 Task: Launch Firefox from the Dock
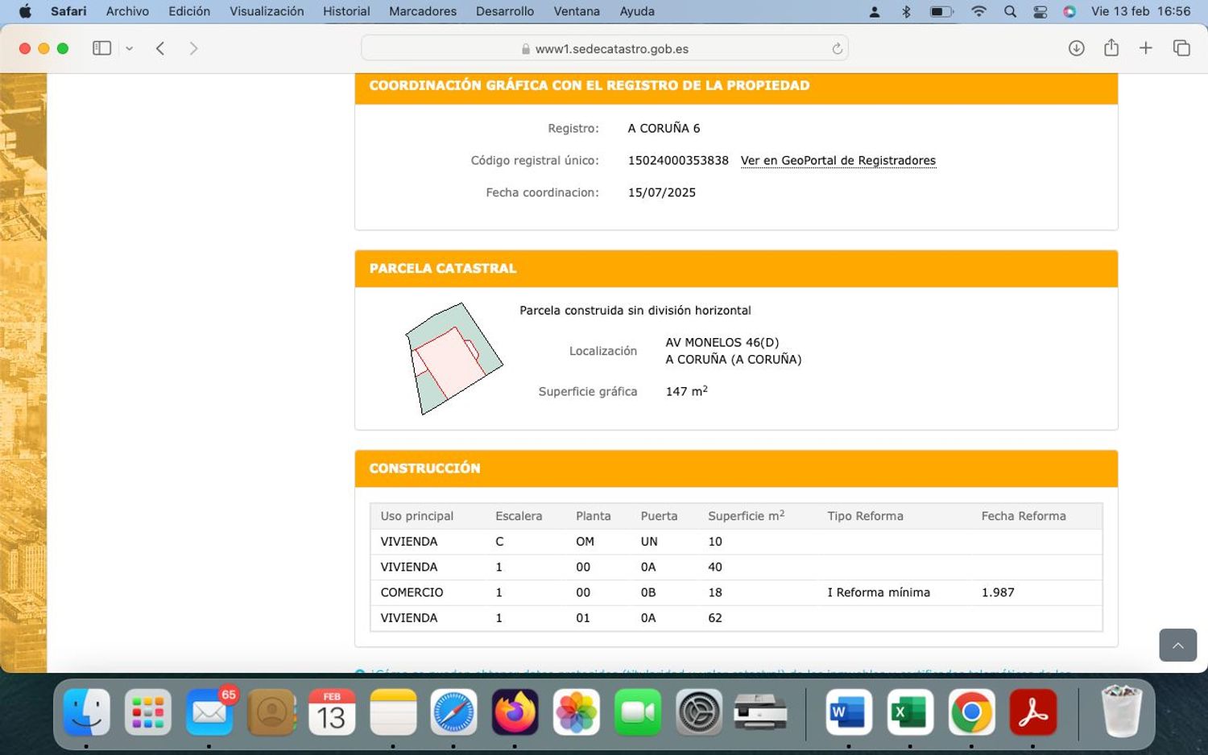click(x=515, y=712)
